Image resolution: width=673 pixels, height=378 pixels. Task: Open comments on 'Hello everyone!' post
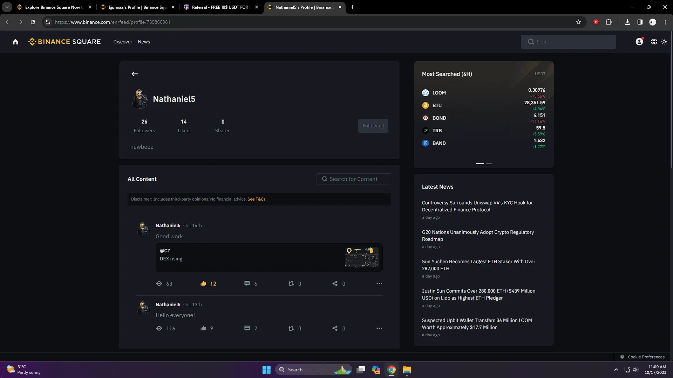coord(247,328)
